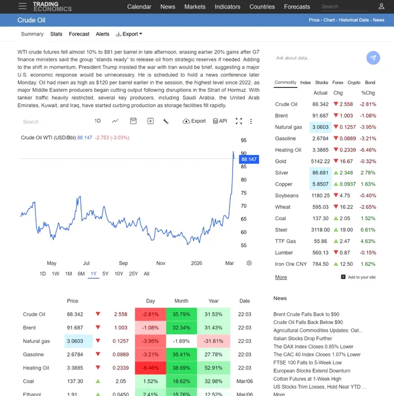
Task: Open the hamburger menu icon
Action: [x=22, y=6]
